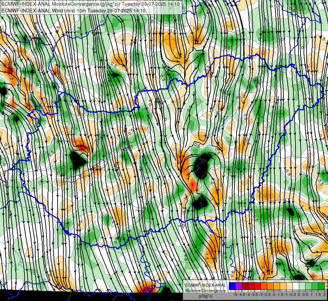This screenshot has width=328, height=301.
Task: Click the legend tick label -4.5
Action: pyautogui.click(x=242, y=295)
